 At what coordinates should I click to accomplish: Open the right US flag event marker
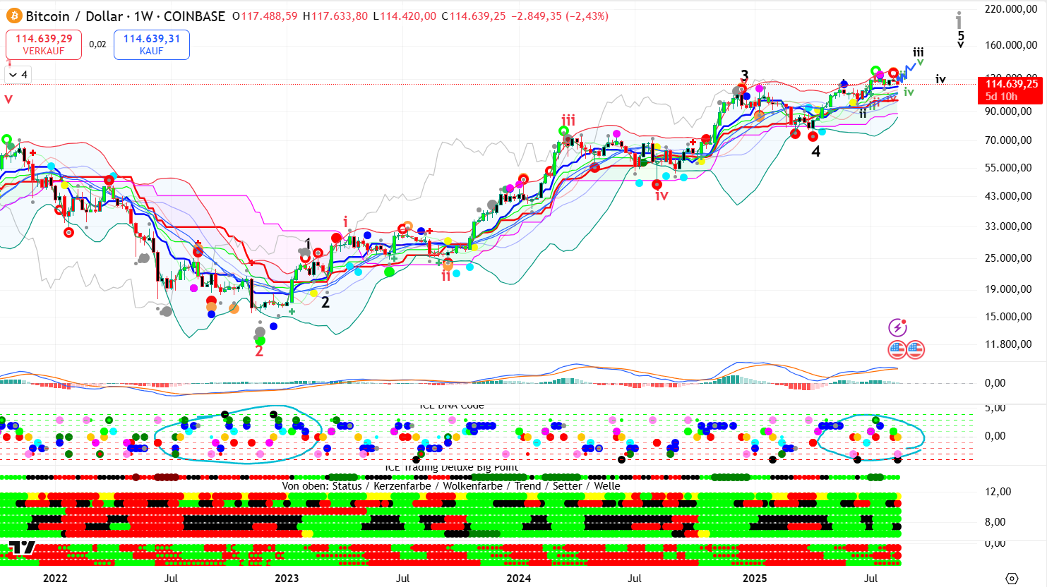click(916, 349)
